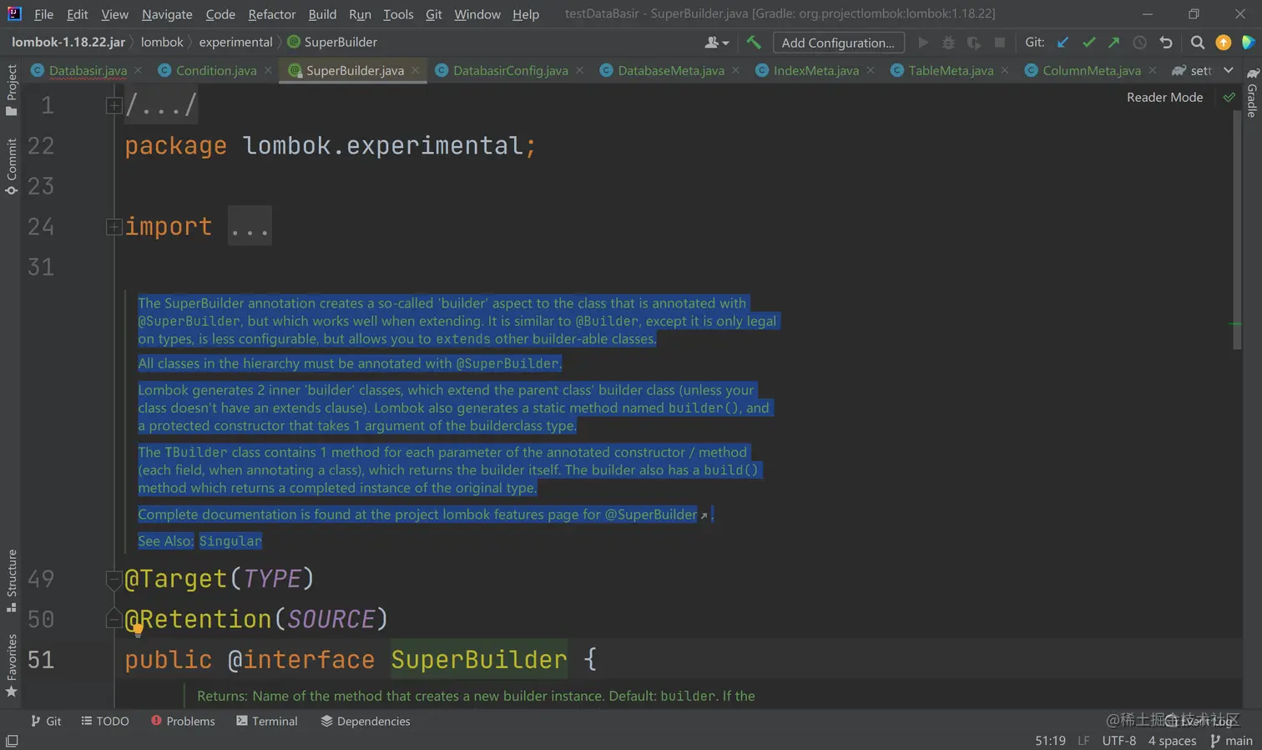
Task: Click the green inspections checkmark in editor
Action: (1229, 98)
